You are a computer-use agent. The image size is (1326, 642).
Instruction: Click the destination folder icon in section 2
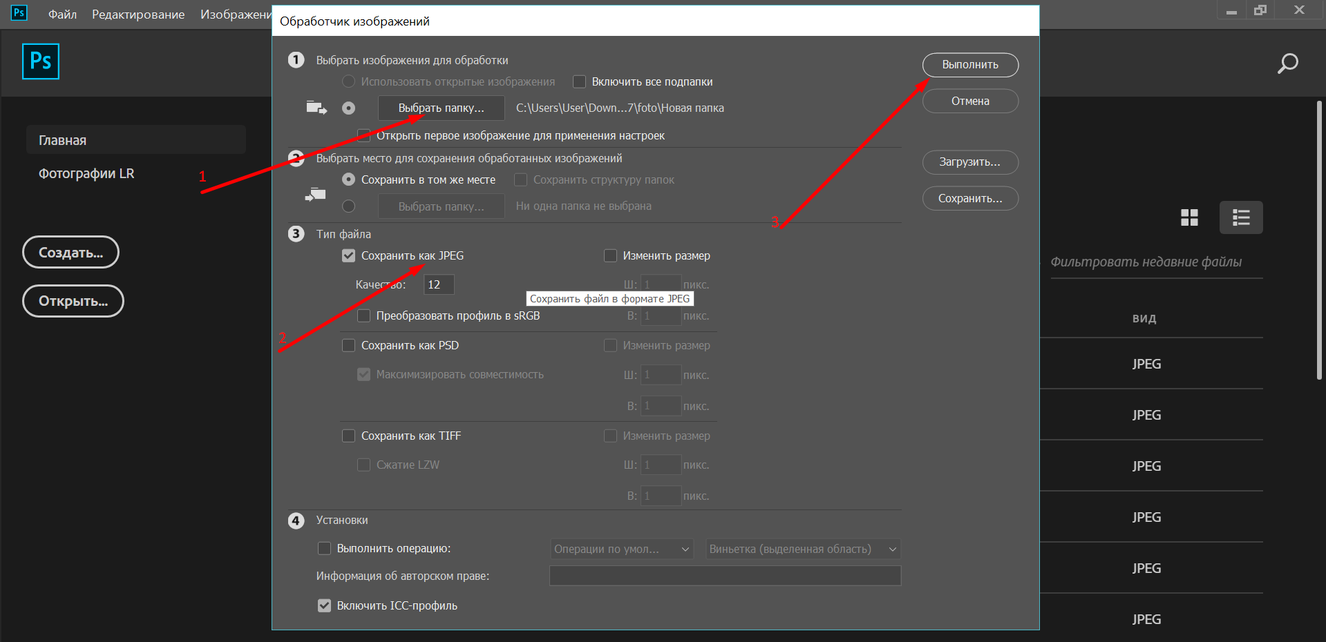pyautogui.click(x=316, y=195)
